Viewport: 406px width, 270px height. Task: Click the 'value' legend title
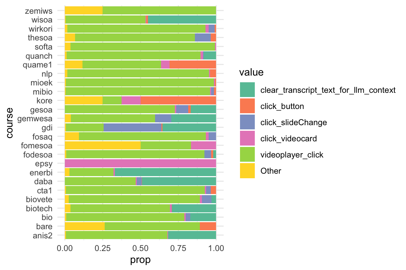tap(251, 73)
